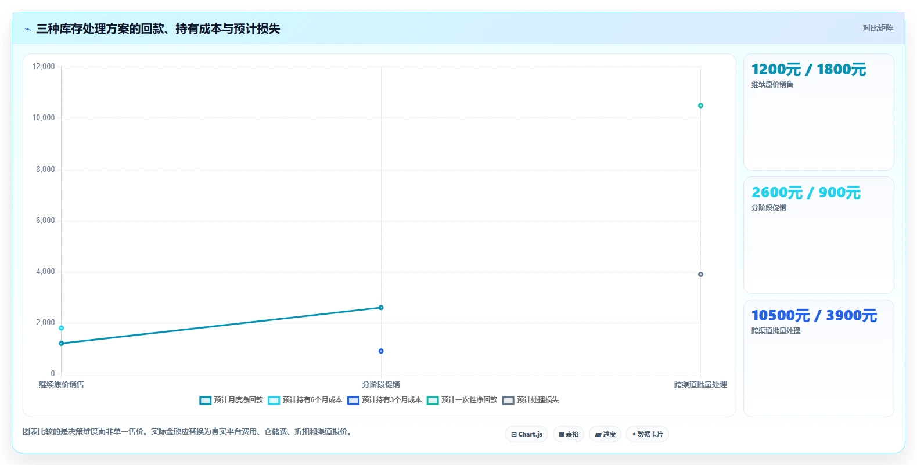Click the blue 900 data point

point(381,351)
